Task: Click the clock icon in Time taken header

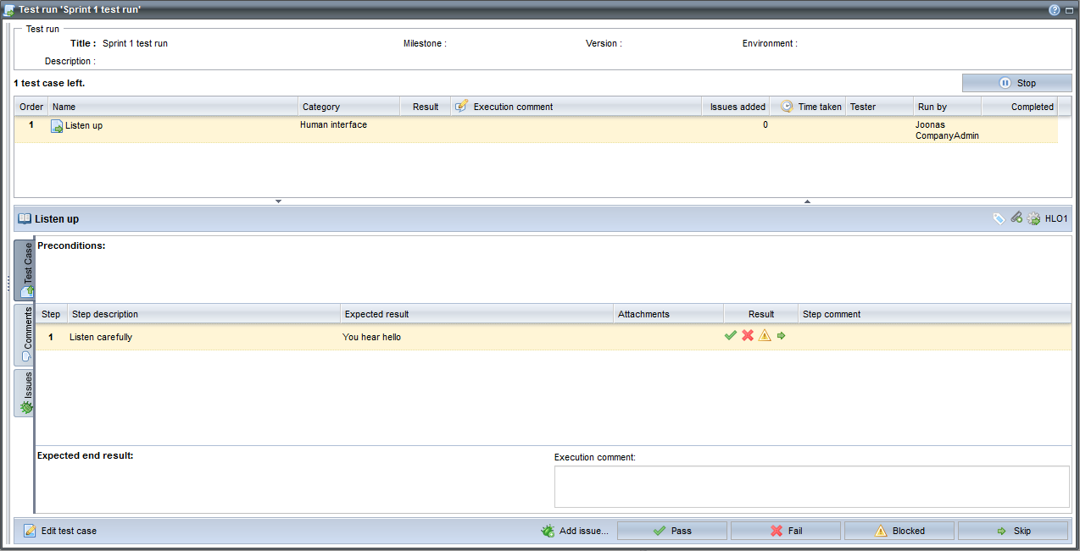Action: (x=787, y=107)
